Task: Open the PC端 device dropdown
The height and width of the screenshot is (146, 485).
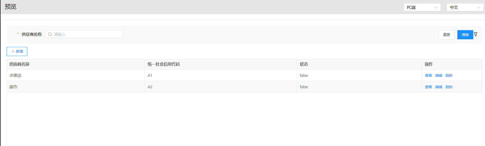Action: 422,7
